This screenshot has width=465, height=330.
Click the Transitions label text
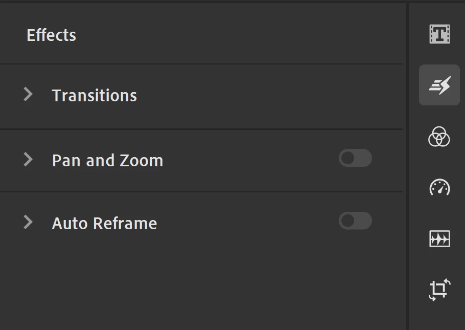(x=95, y=96)
